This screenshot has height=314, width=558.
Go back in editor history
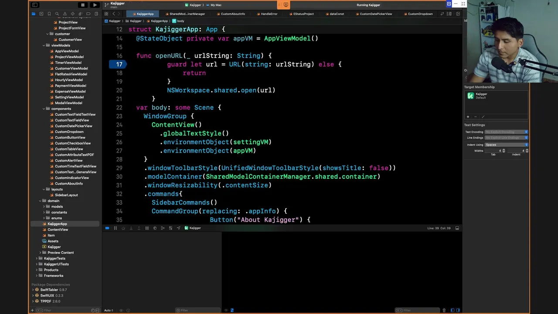[114, 14]
